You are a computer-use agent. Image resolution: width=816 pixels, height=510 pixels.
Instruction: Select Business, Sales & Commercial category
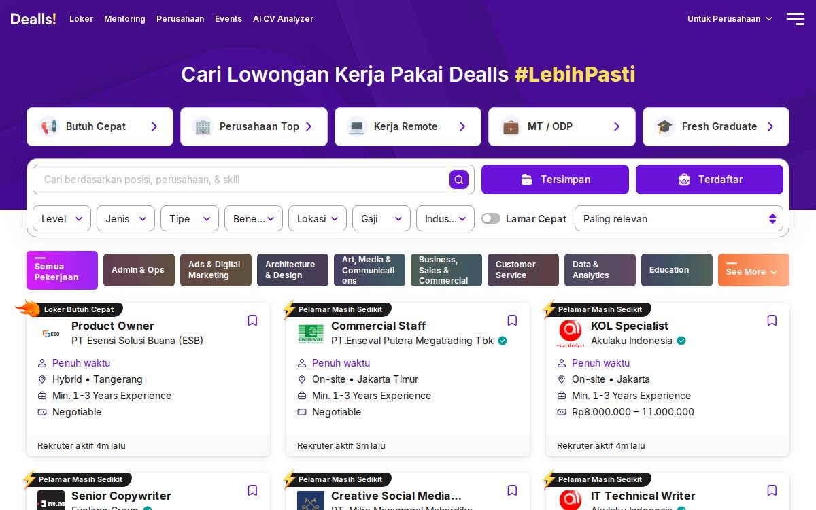coord(446,270)
